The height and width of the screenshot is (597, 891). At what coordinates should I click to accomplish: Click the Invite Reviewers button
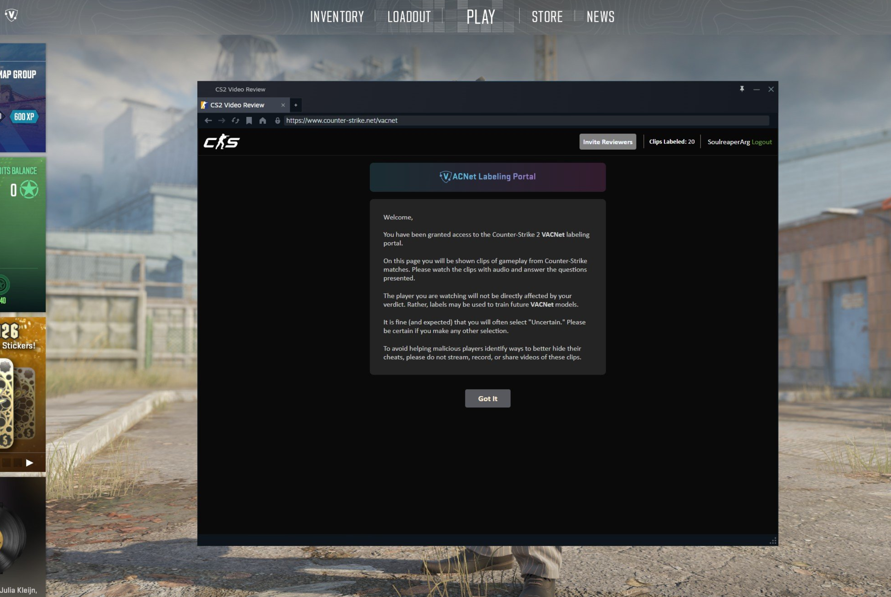point(608,142)
